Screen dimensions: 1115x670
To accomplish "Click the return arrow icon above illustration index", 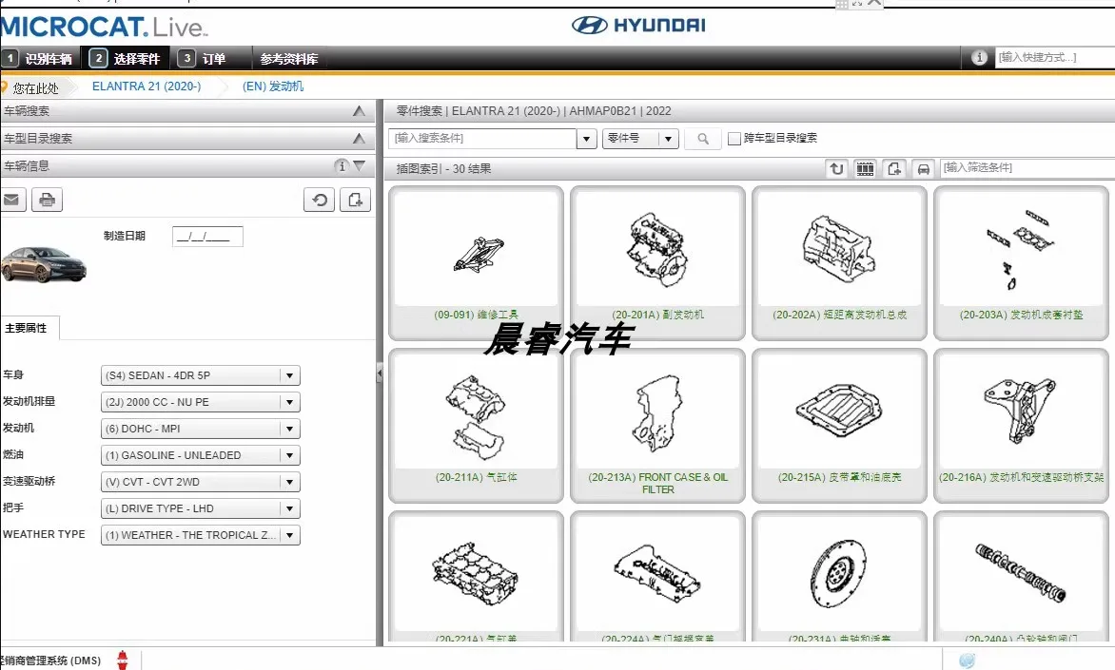I will pyautogui.click(x=836, y=168).
